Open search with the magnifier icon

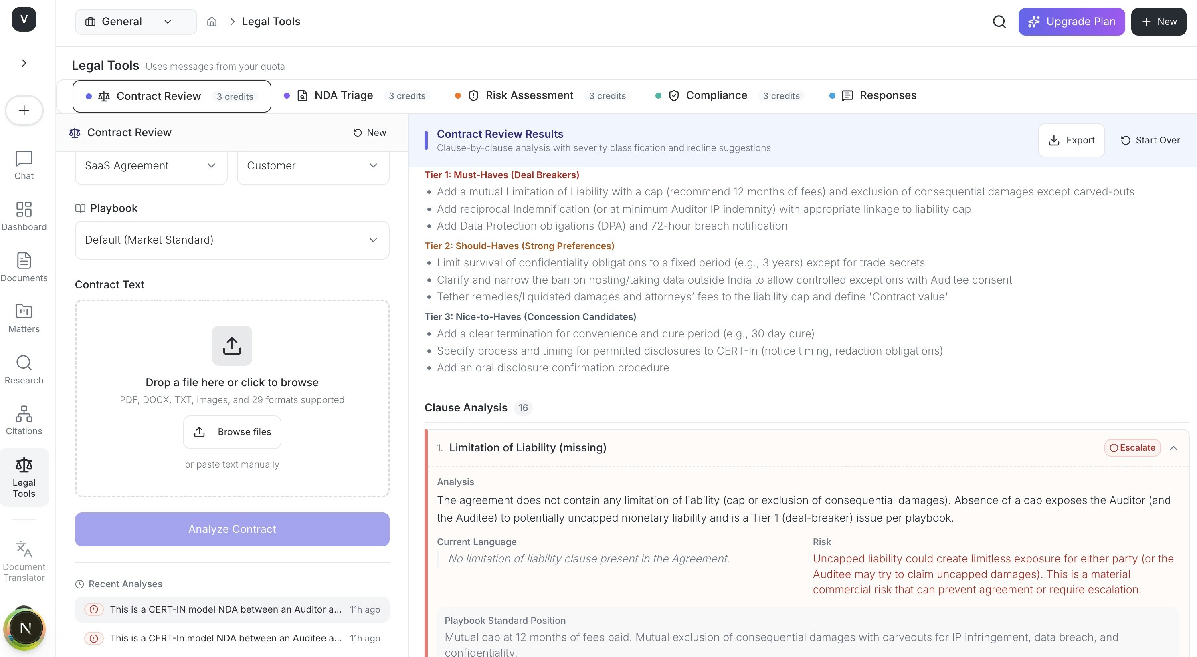pos(999,22)
